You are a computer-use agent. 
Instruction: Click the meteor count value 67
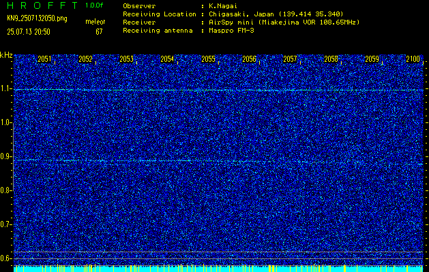tap(99, 32)
